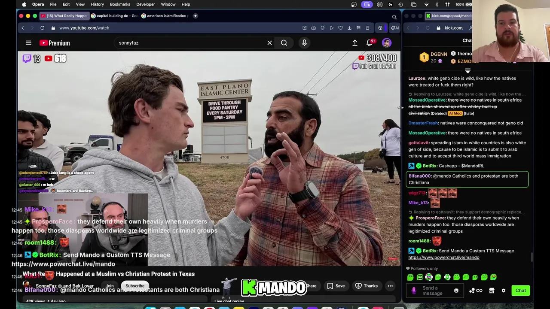Select the 'What Really Happen' YouTube tab
550x309 pixels.
tap(64, 16)
